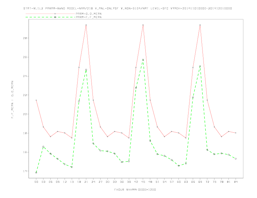This screenshot has height=198, width=257.
Task: Click the horizontal axis title FHOUR VHHMM:0000>1200
Action: click(x=135, y=190)
